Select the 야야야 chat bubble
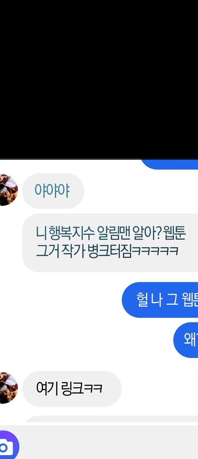 [53, 191]
